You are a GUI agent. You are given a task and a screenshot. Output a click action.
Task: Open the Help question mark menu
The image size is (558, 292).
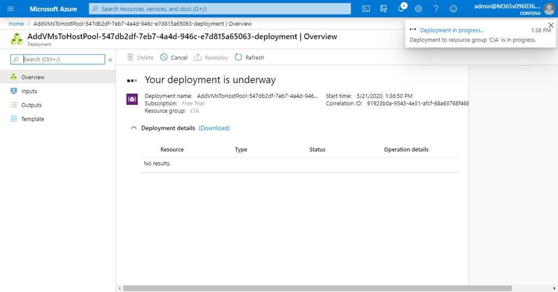(436, 9)
